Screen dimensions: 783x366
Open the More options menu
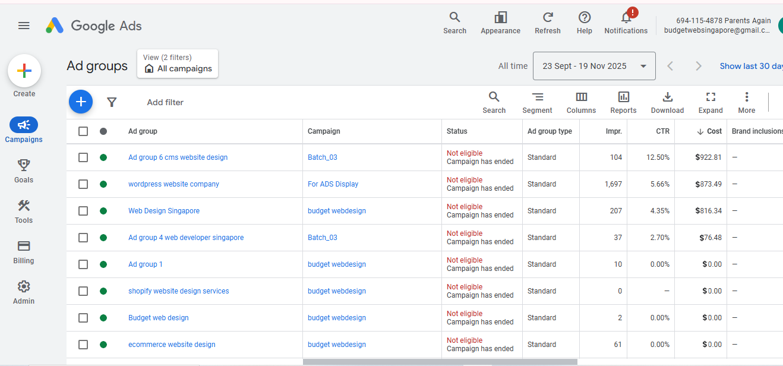point(746,97)
